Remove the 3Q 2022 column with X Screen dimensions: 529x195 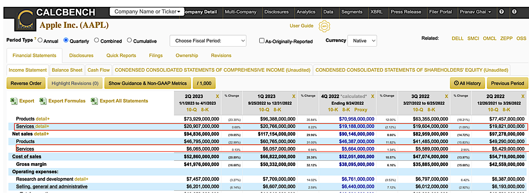point(446,96)
